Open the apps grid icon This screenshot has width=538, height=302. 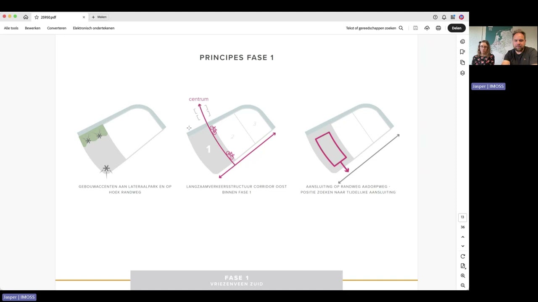coord(453,17)
